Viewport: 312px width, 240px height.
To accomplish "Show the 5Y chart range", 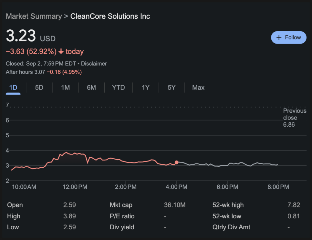I will pyautogui.click(x=172, y=88).
